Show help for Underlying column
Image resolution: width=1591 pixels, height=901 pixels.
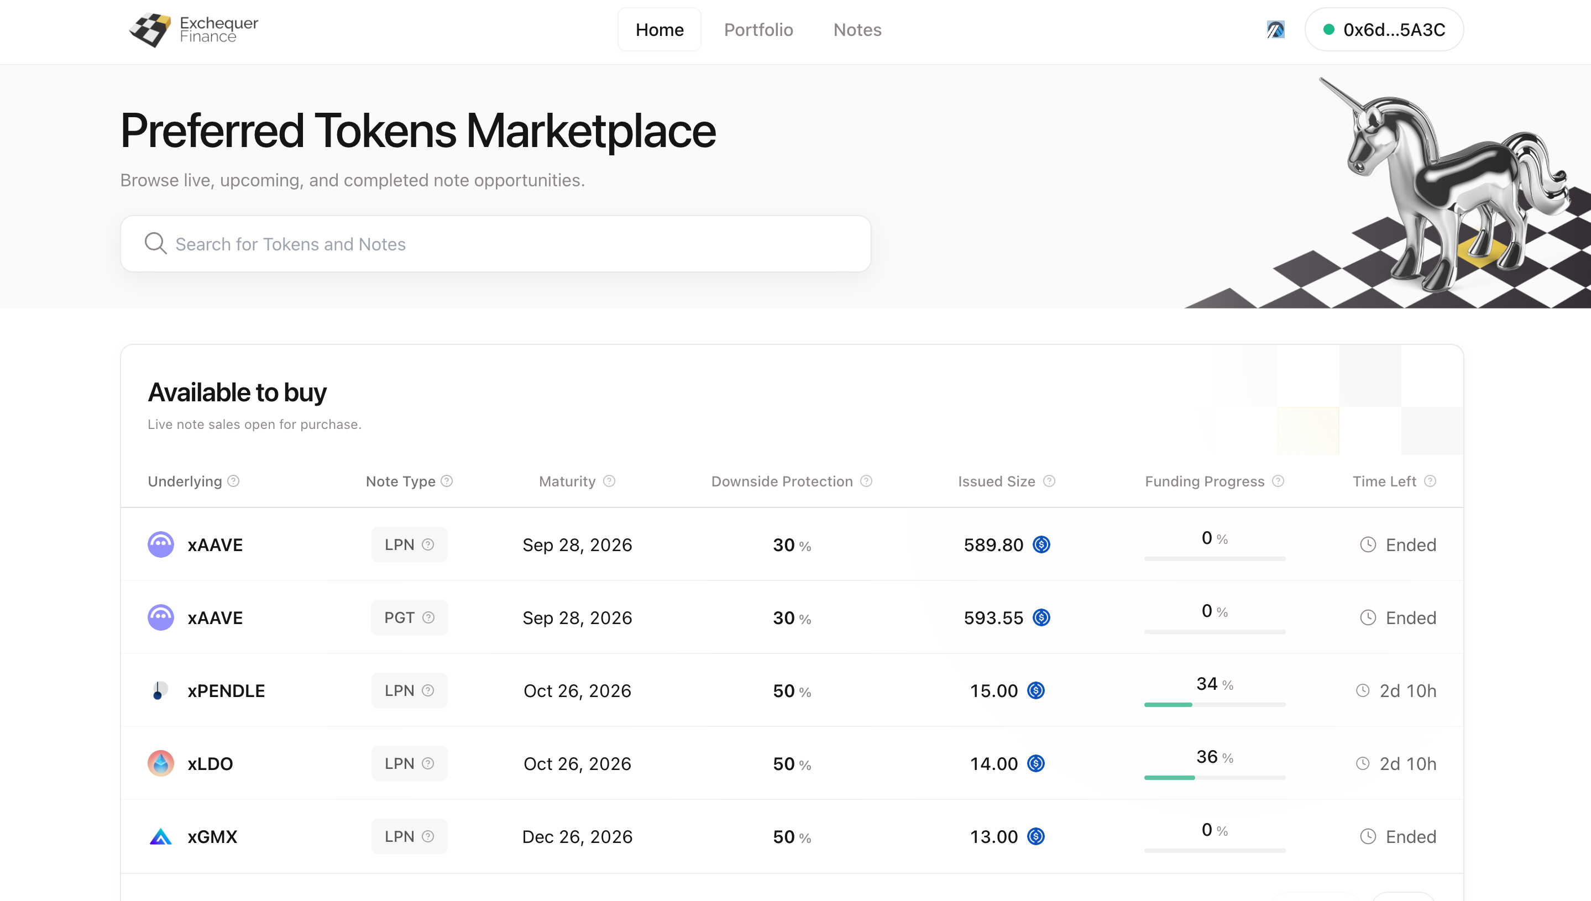(x=233, y=481)
